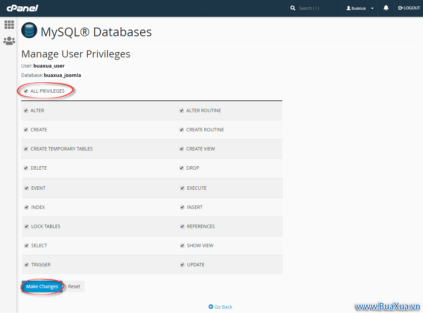Toggle the TRIGGER checkbox
423x313 pixels.
[27, 265]
